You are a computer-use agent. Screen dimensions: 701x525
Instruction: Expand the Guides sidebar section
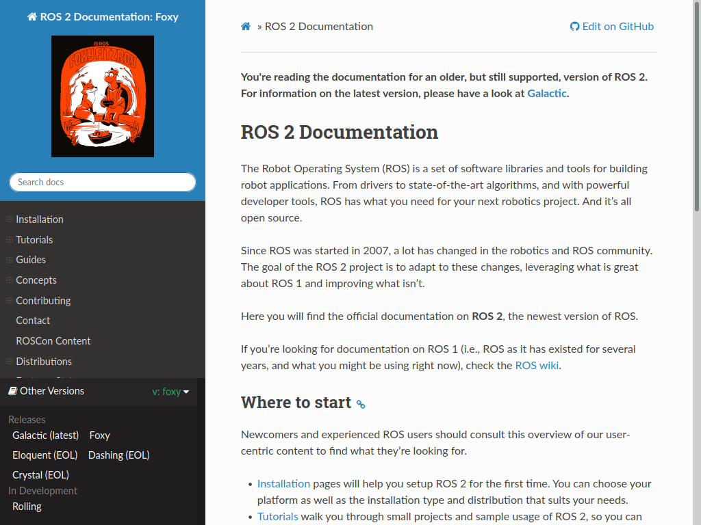tap(10, 260)
